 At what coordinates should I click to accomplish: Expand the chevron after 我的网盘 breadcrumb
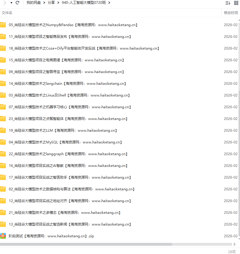pyautogui.click(x=44, y=3)
